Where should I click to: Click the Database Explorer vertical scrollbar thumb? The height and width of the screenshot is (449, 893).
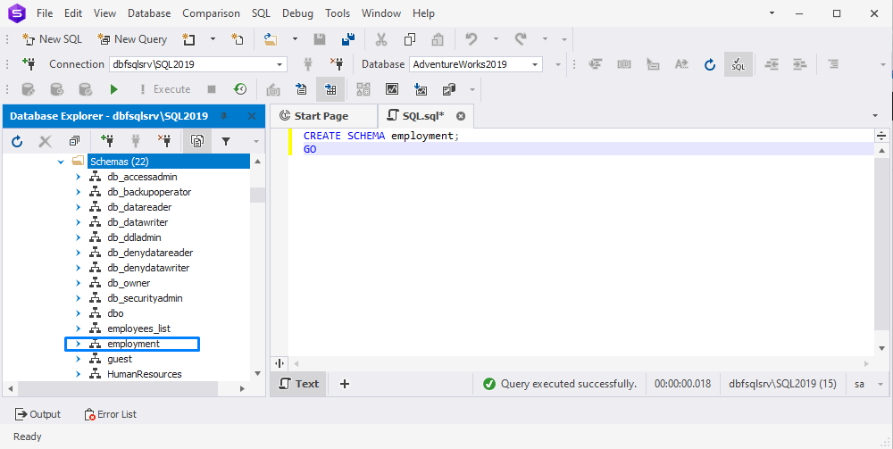(x=257, y=195)
